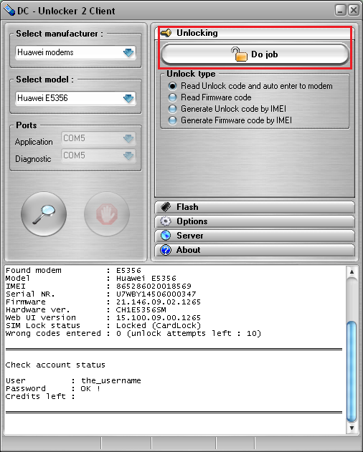This screenshot has height=452, width=363.
Task: Click the globe icon on Server panel
Action: coord(166,235)
